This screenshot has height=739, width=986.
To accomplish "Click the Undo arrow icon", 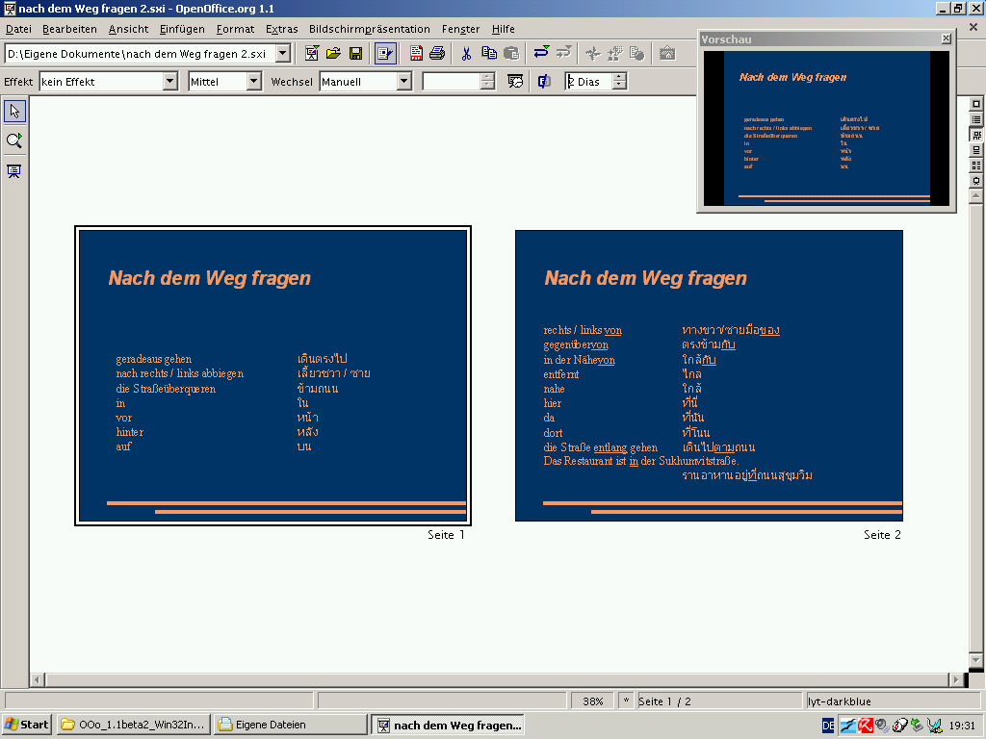I will click(541, 53).
